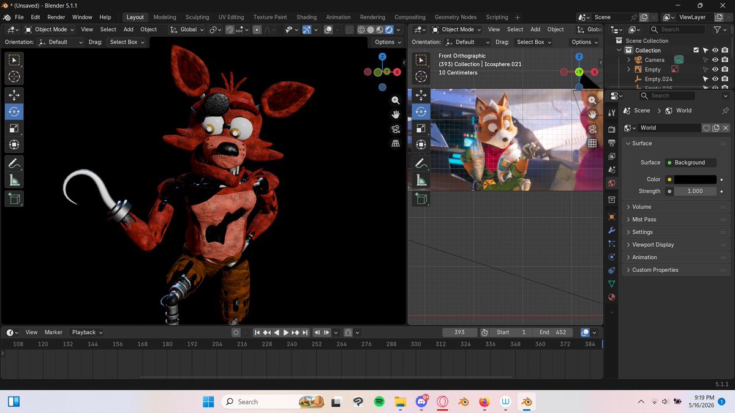Expand Camera item in outliner
The height and width of the screenshot is (413, 735).
click(x=628, y=60)
